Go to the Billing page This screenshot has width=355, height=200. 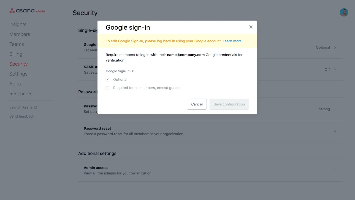[16, 54]
